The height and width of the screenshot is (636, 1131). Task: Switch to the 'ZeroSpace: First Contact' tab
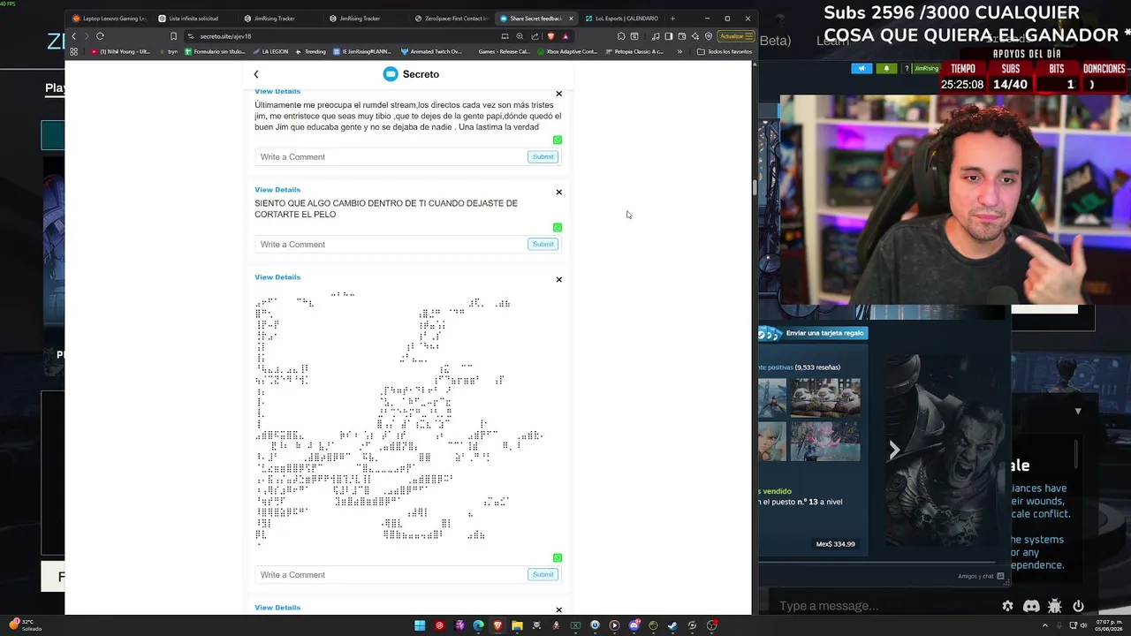(451, 19)
